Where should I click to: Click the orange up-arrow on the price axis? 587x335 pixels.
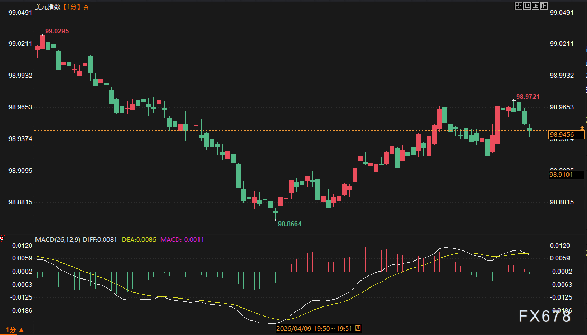coord(581,127)
